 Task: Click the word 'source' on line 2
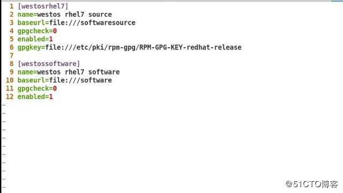[100, 14]
